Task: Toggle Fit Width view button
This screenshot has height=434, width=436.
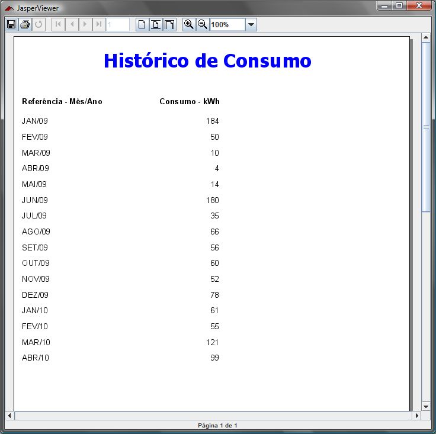Action: click(x=169, y=24)
